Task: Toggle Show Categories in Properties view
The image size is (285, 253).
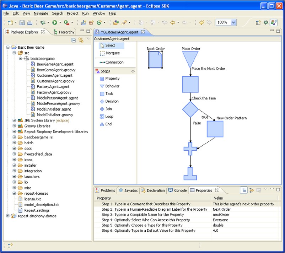Action: click(244, 190)
